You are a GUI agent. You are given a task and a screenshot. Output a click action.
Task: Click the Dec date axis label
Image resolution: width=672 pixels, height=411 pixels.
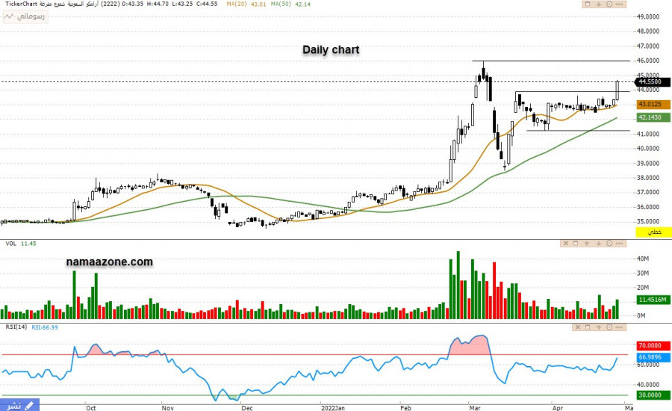coord(247,407)
